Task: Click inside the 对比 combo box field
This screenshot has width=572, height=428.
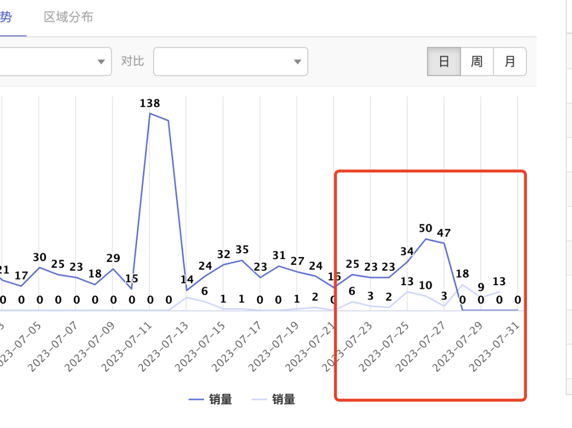Action: click(x=222, y=62)
